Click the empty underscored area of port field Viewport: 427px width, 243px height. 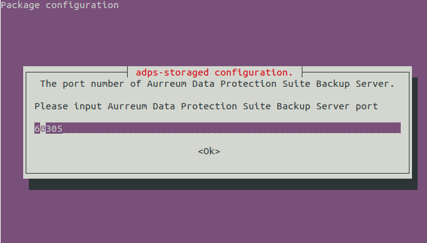coord(232,128)
